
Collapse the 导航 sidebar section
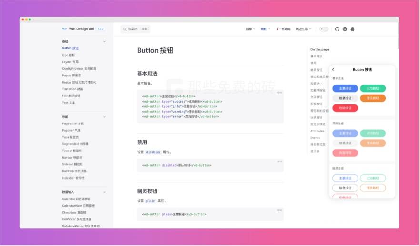click(x=104, y=117)
